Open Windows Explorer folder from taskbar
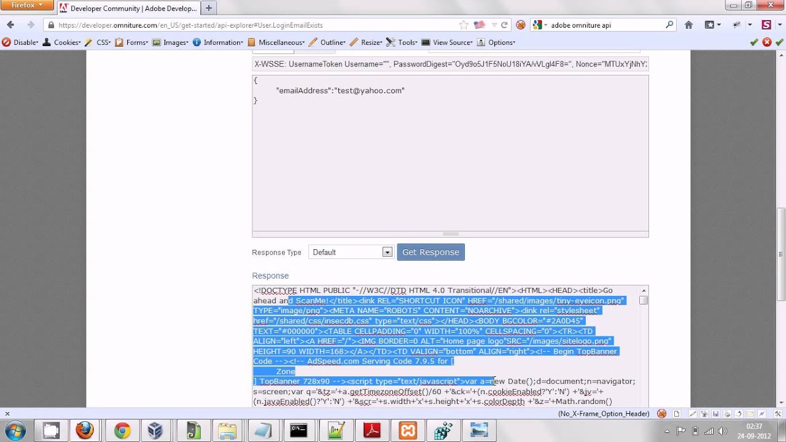 pyautogui.click(x=227, y=431)
